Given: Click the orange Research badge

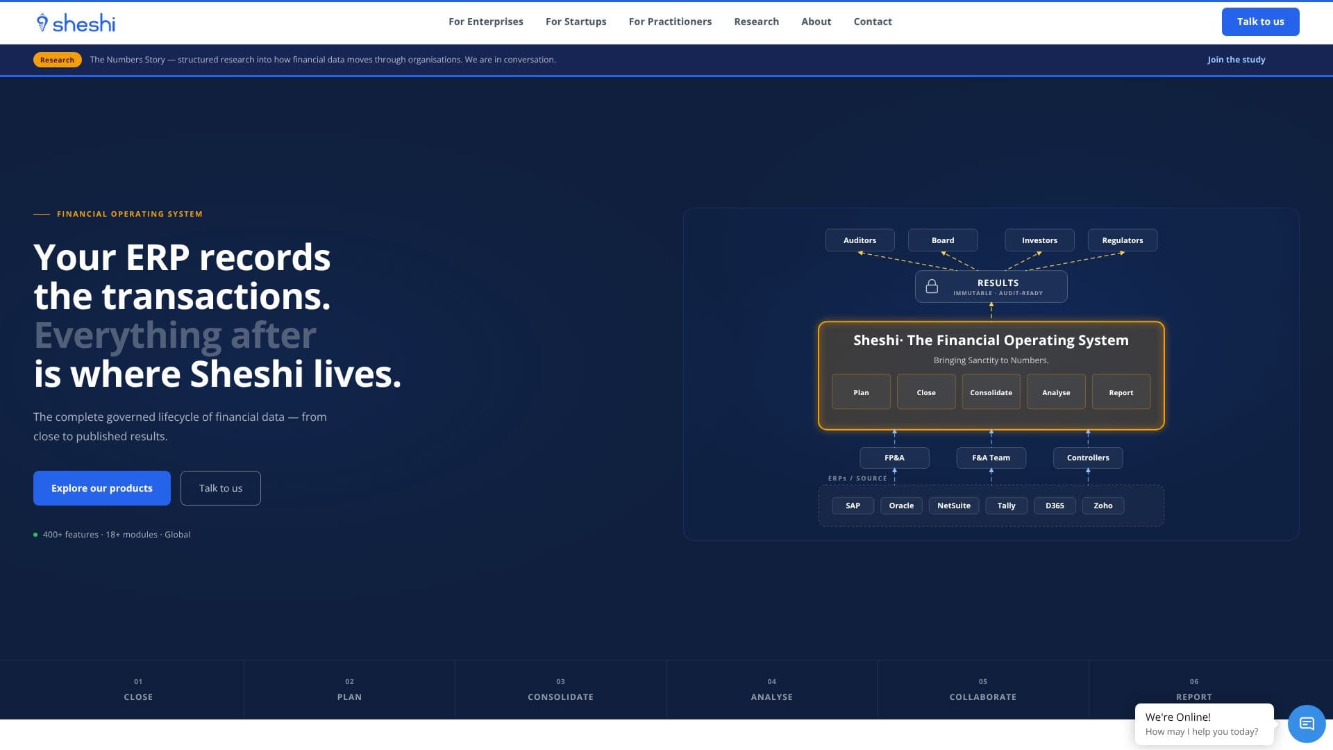Looking at the screenshot, I should (x=57, y=60).
